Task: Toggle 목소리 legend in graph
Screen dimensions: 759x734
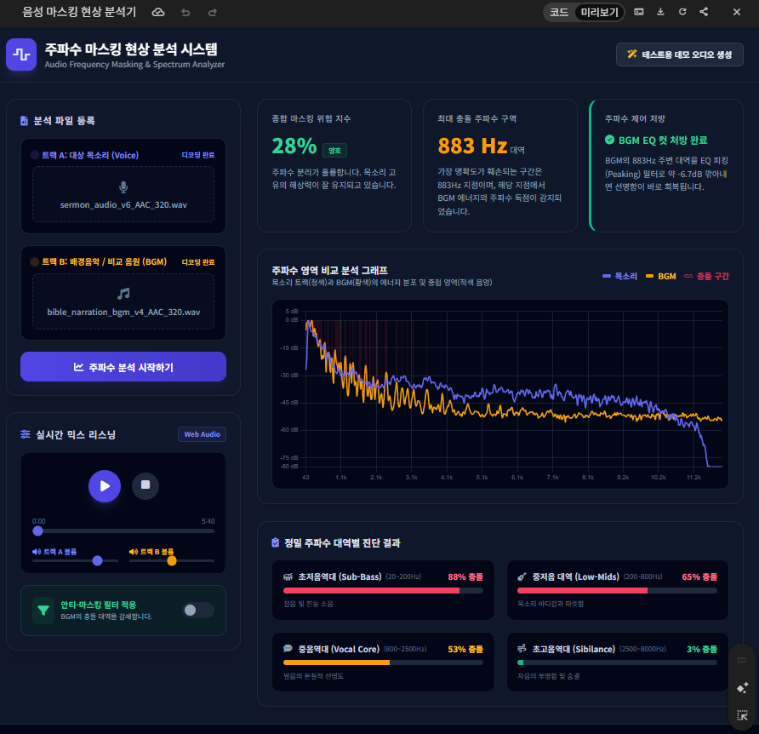Action: pyautogui.click(x=619, y=276)
